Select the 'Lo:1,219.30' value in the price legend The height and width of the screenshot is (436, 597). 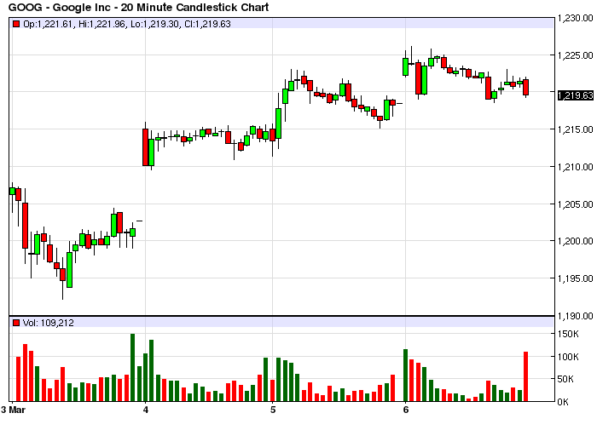pos(154,25)
